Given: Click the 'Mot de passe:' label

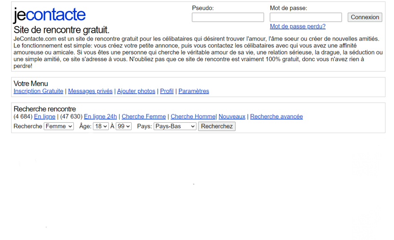Looking at the screenshot, I should pyautogui.click(x=289, y=8).
